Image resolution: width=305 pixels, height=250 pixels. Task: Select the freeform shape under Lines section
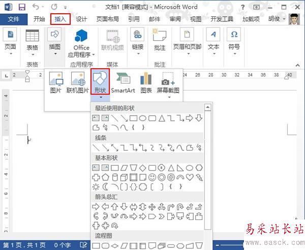[190, 148]
